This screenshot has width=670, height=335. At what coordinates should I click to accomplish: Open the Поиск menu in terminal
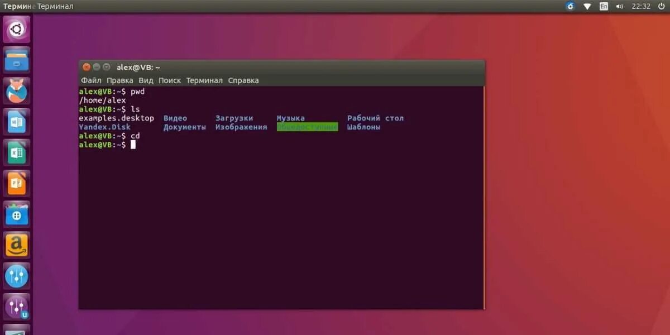pos(170,80)
